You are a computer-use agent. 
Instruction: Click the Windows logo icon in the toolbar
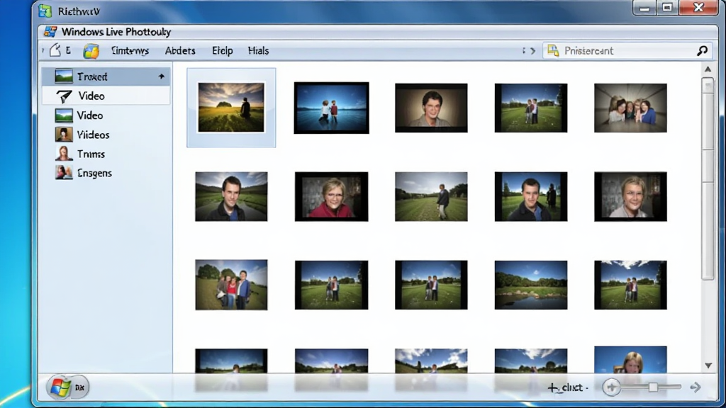point(91,51)
